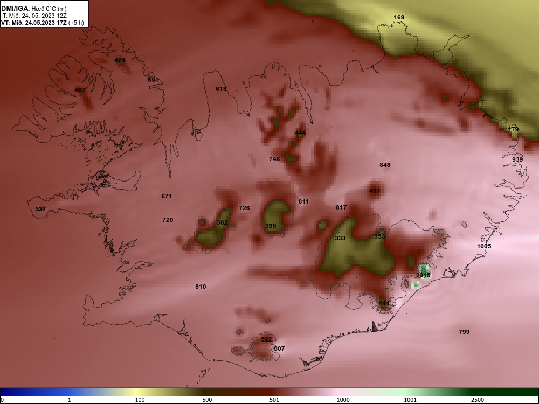Click the 474 value label
The image size is (539, 404).
[120, 60]
